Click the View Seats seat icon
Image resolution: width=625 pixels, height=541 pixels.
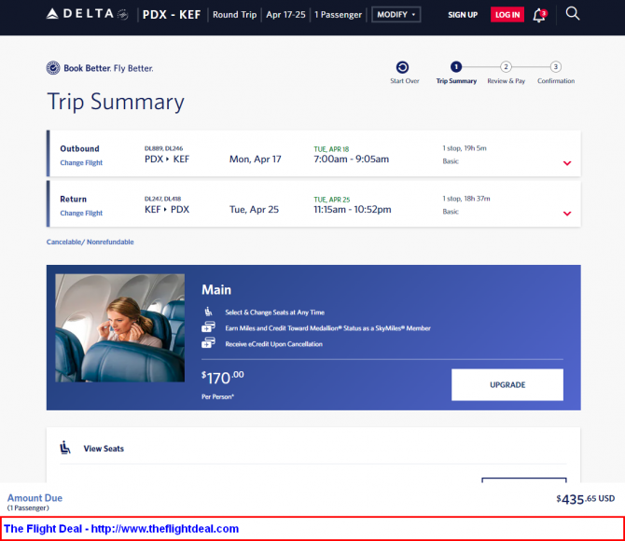(x=65, y=448)
